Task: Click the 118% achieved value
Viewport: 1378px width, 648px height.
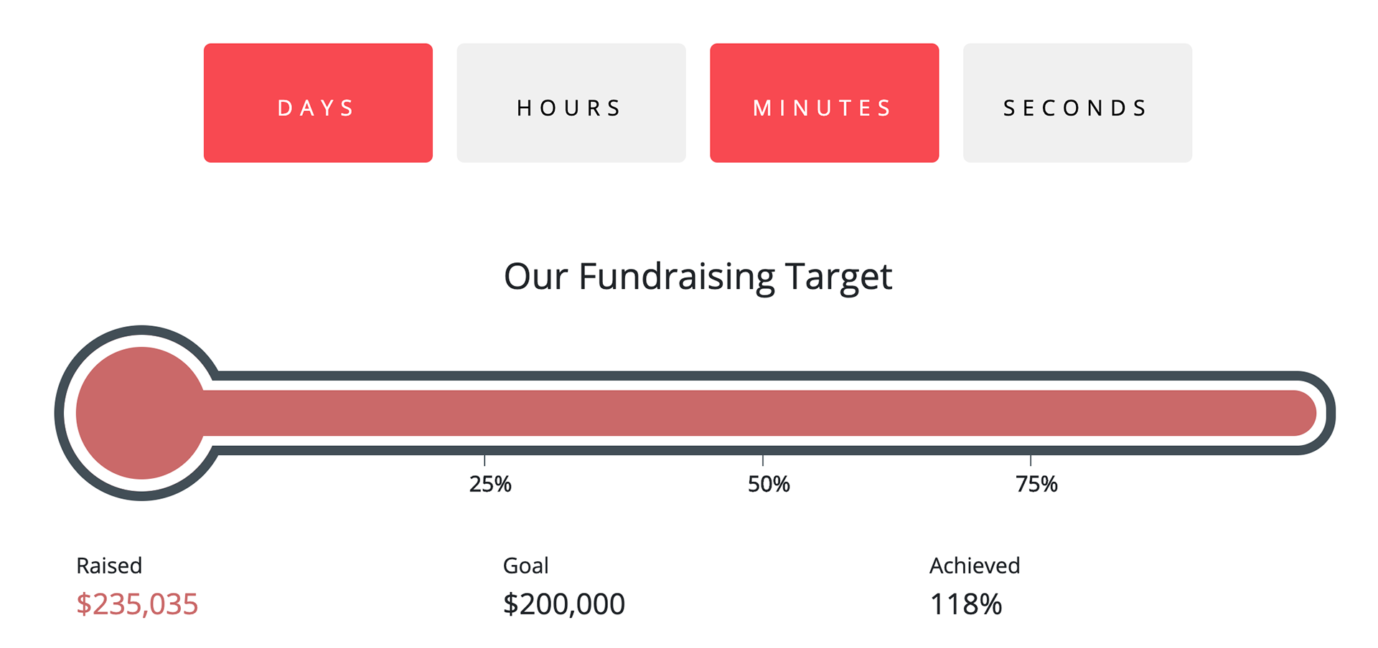Action: [966, 604]
